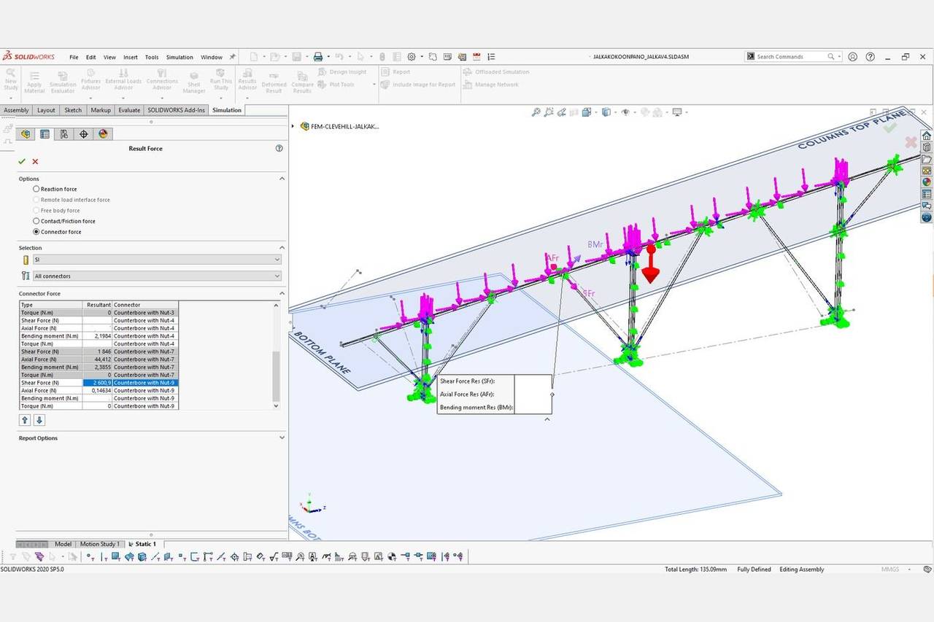Open the Search Commands dropdown arrow
934x622 pixels.
pos(839,57)
